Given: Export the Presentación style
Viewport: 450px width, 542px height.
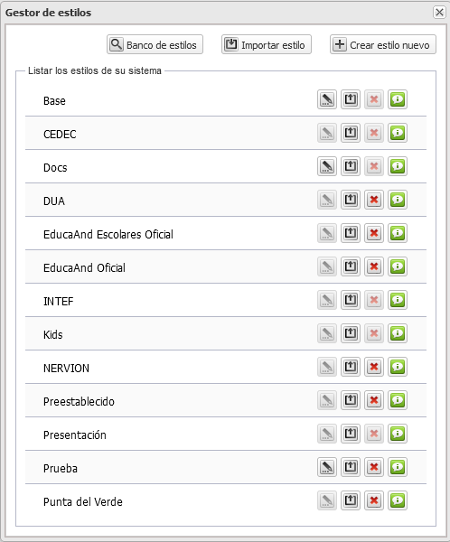Looking at the screenshot, I should 351,434.
